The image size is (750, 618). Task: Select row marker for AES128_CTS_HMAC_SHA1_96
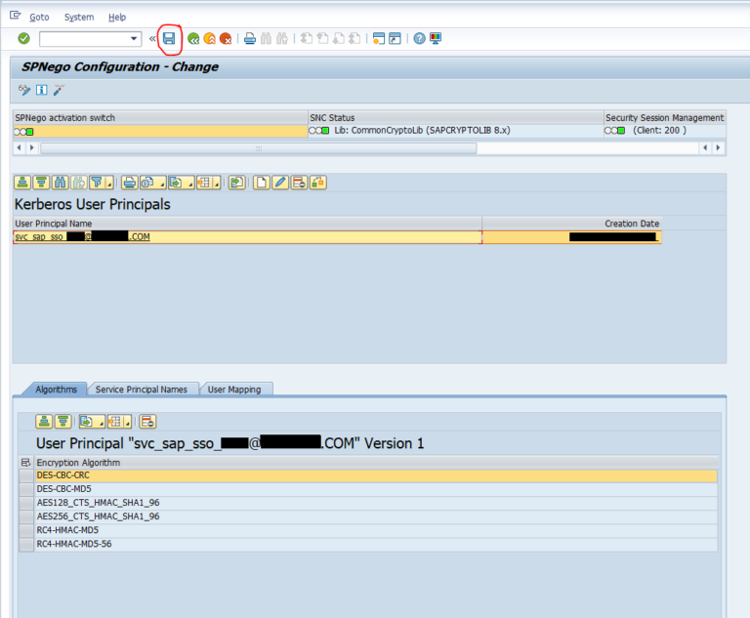click(25, 503)
